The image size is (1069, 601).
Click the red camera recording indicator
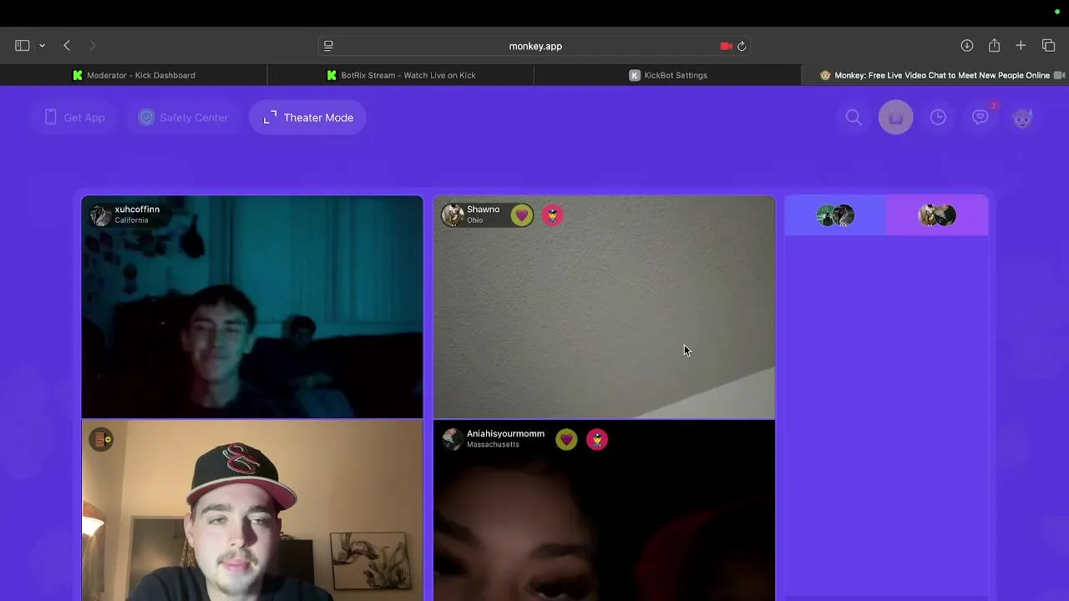pyautogui.click(x=726, y=46)
